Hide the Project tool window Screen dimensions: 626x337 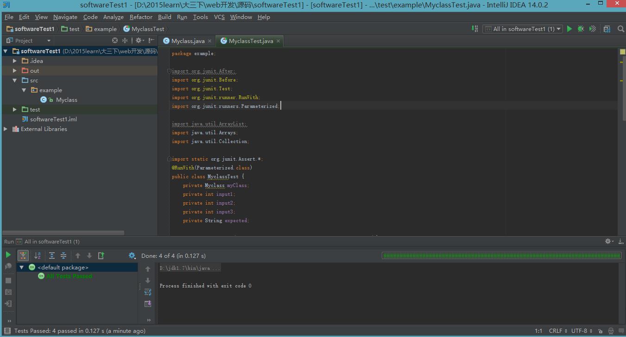152,41
